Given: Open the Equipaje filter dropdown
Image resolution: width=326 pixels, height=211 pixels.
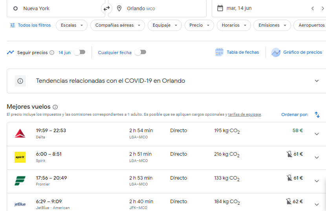Looking at the screenshot, I should click(165, 25).
